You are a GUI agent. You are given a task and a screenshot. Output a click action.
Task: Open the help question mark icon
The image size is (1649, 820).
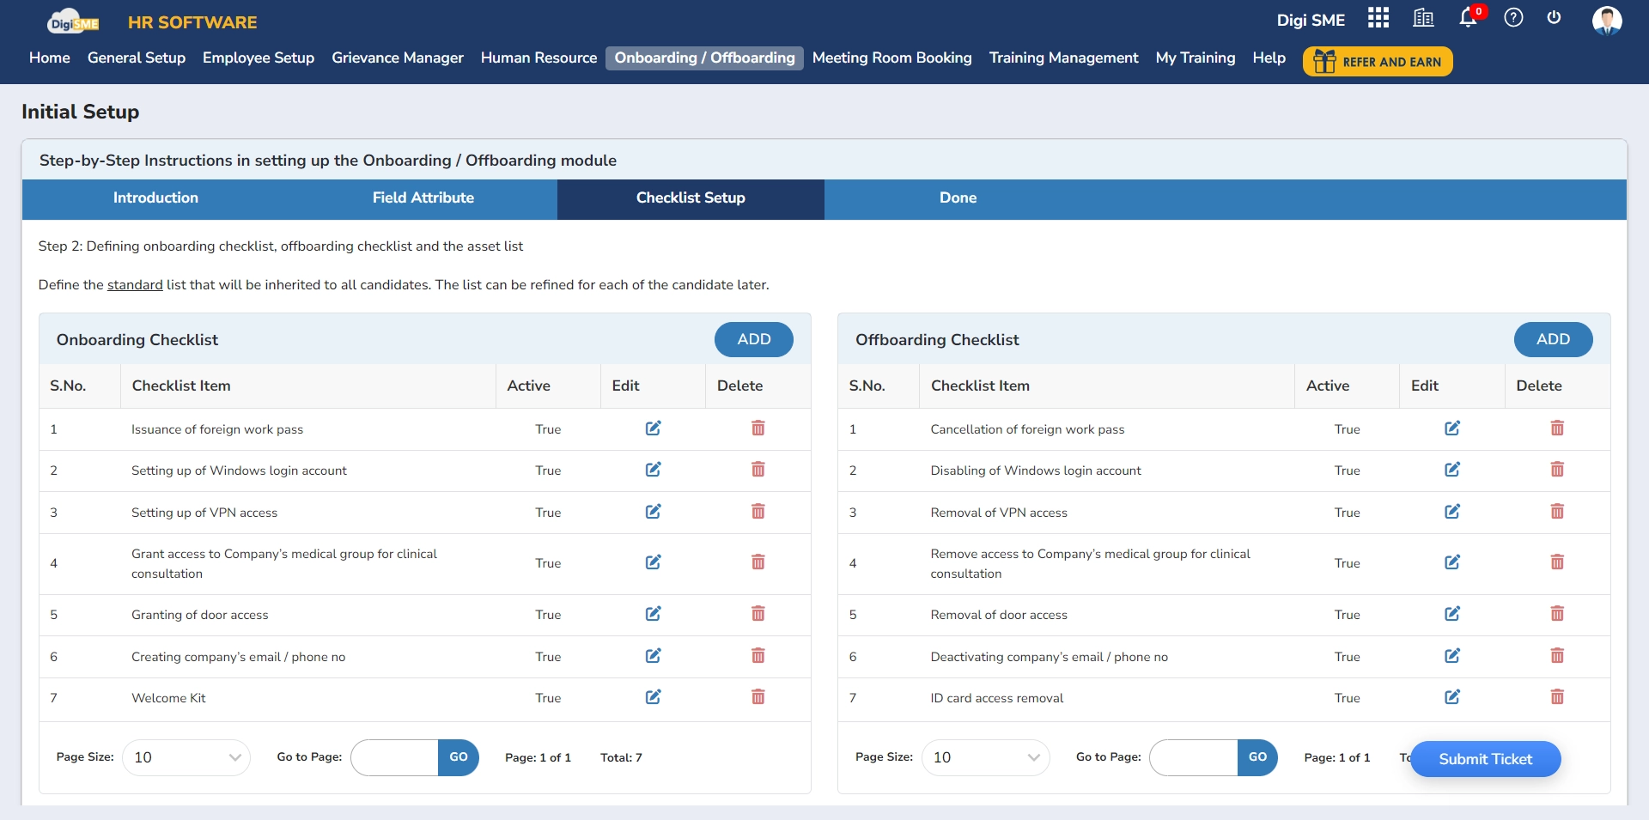click(x=1513, y=18)
